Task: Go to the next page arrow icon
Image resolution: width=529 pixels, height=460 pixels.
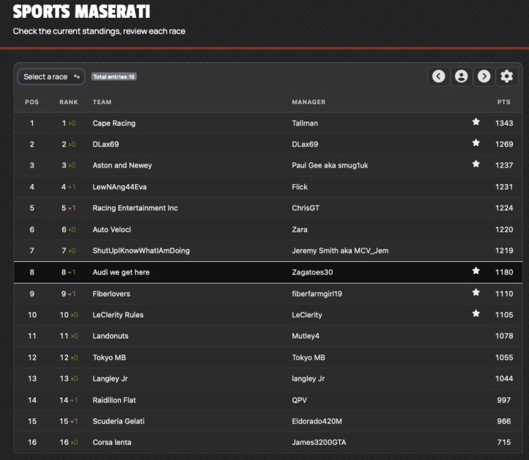Action: click(x=484, y=77)
